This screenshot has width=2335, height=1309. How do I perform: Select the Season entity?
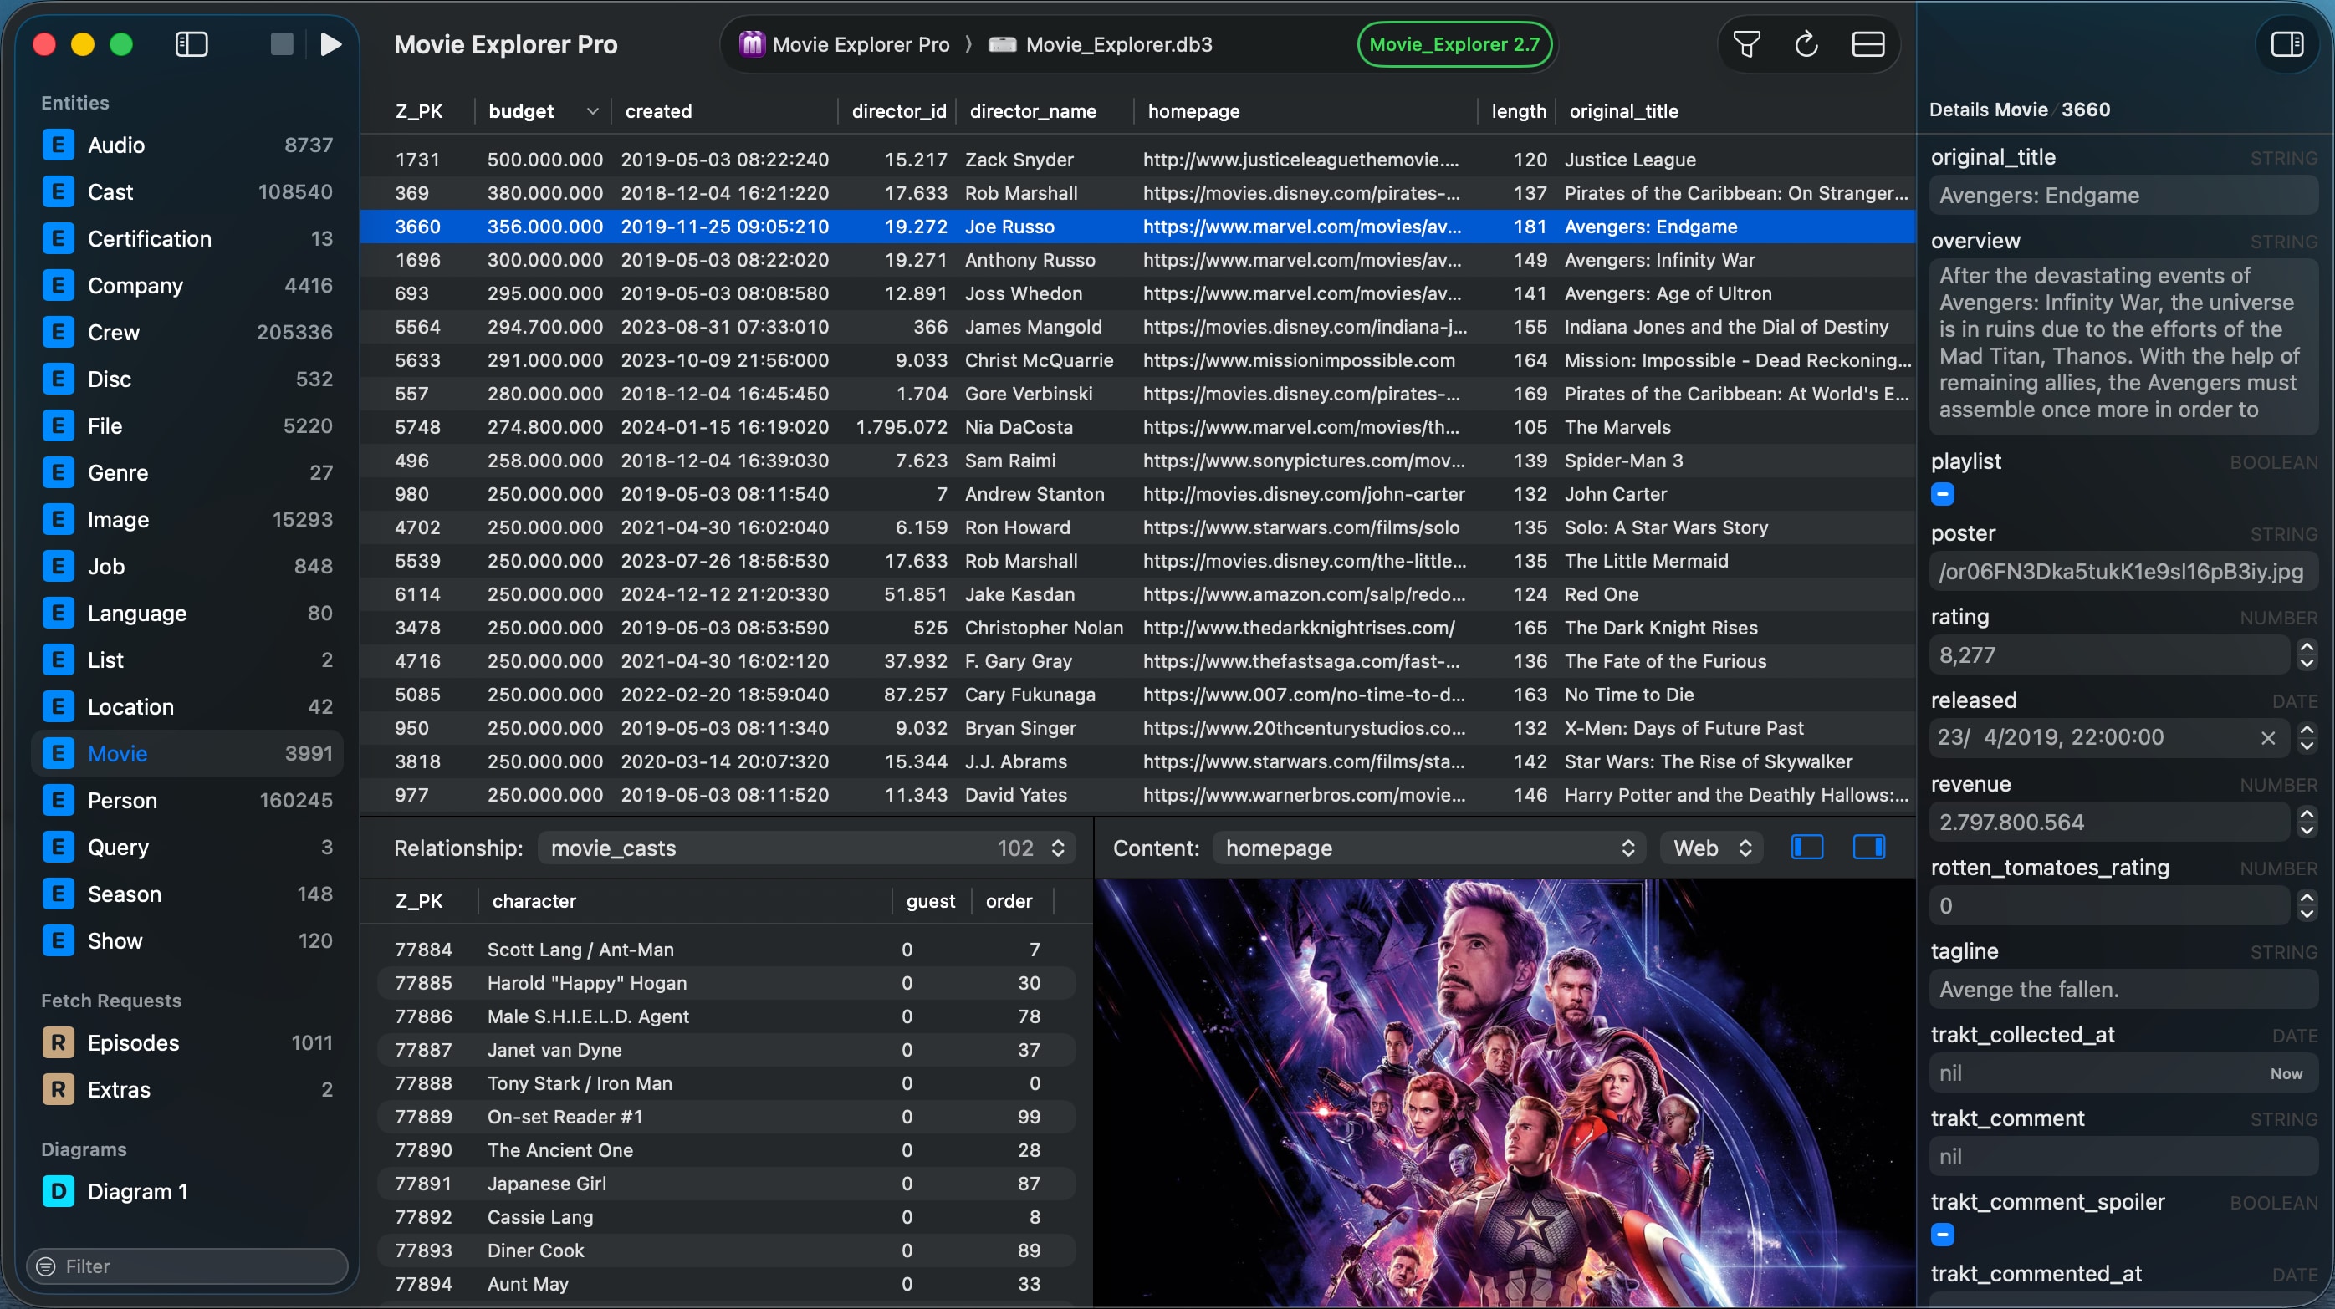click(187, 894)
